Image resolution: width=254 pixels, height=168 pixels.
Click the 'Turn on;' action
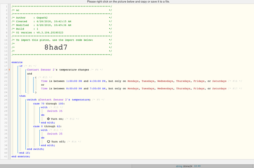(57, 119)
